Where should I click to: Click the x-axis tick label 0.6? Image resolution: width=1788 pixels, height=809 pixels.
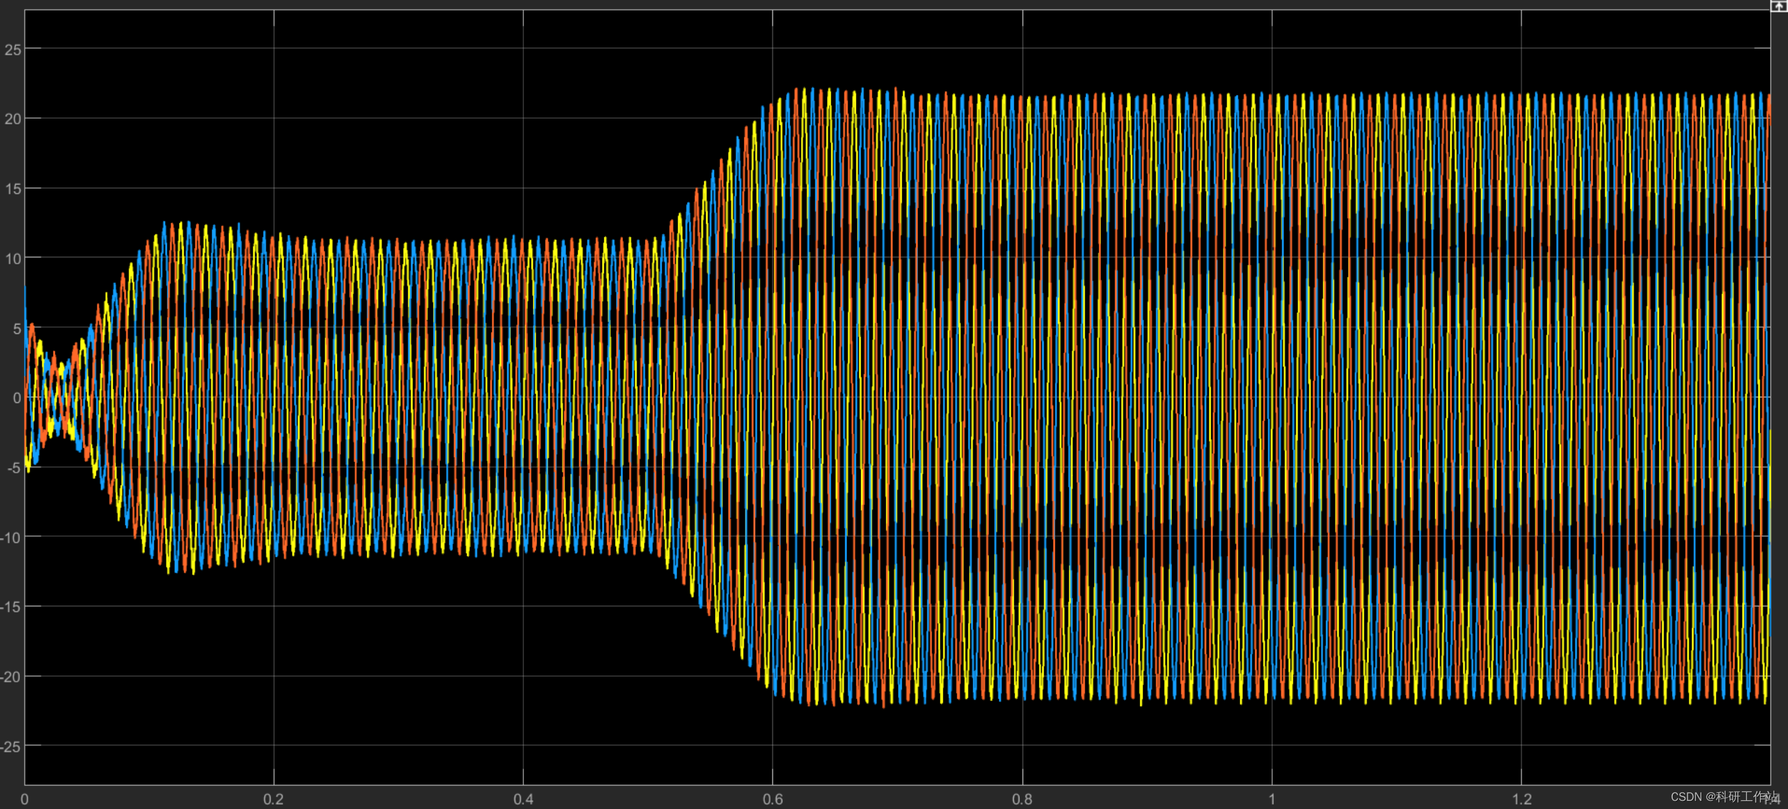[772, 798]
